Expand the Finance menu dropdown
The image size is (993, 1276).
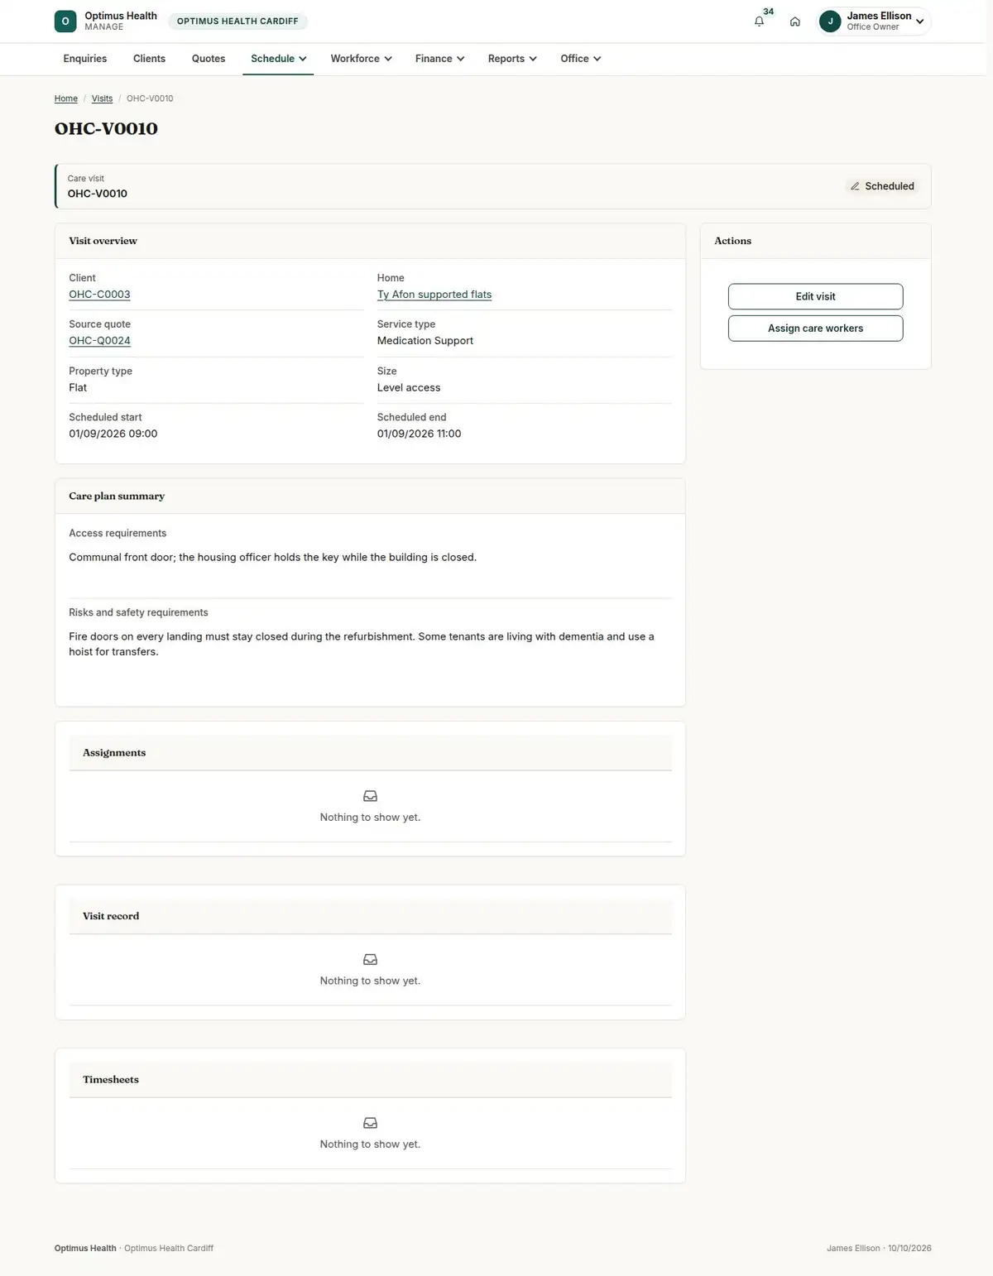tap(439, 59)
